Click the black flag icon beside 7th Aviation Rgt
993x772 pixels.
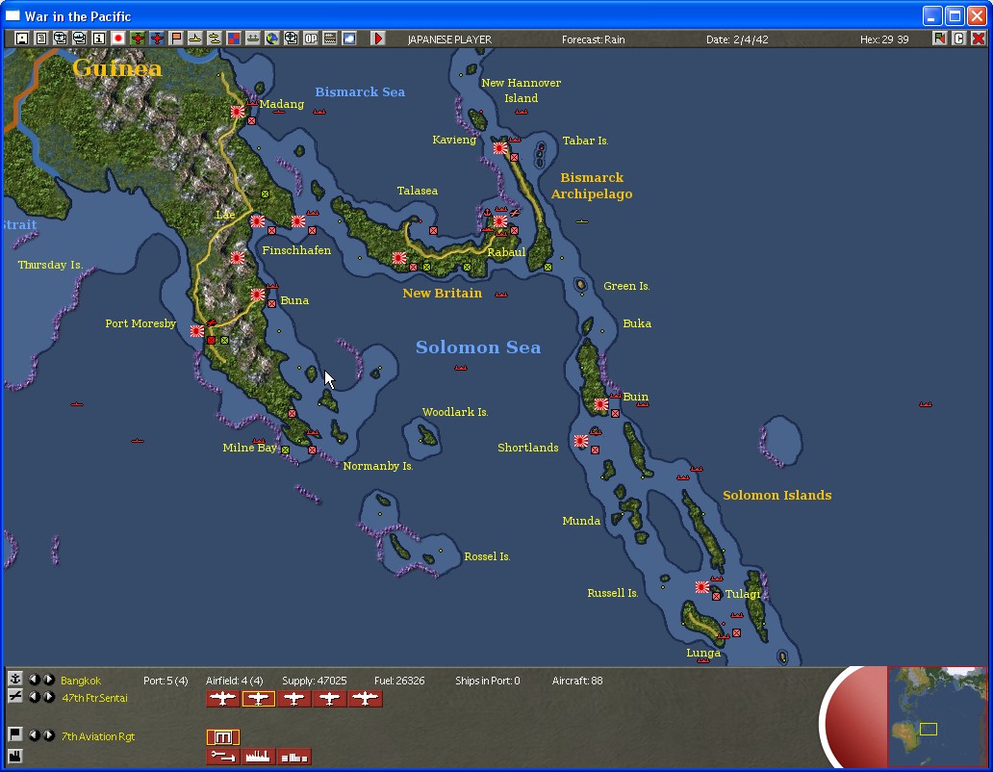pyautogui.click(x=14, y=734)
